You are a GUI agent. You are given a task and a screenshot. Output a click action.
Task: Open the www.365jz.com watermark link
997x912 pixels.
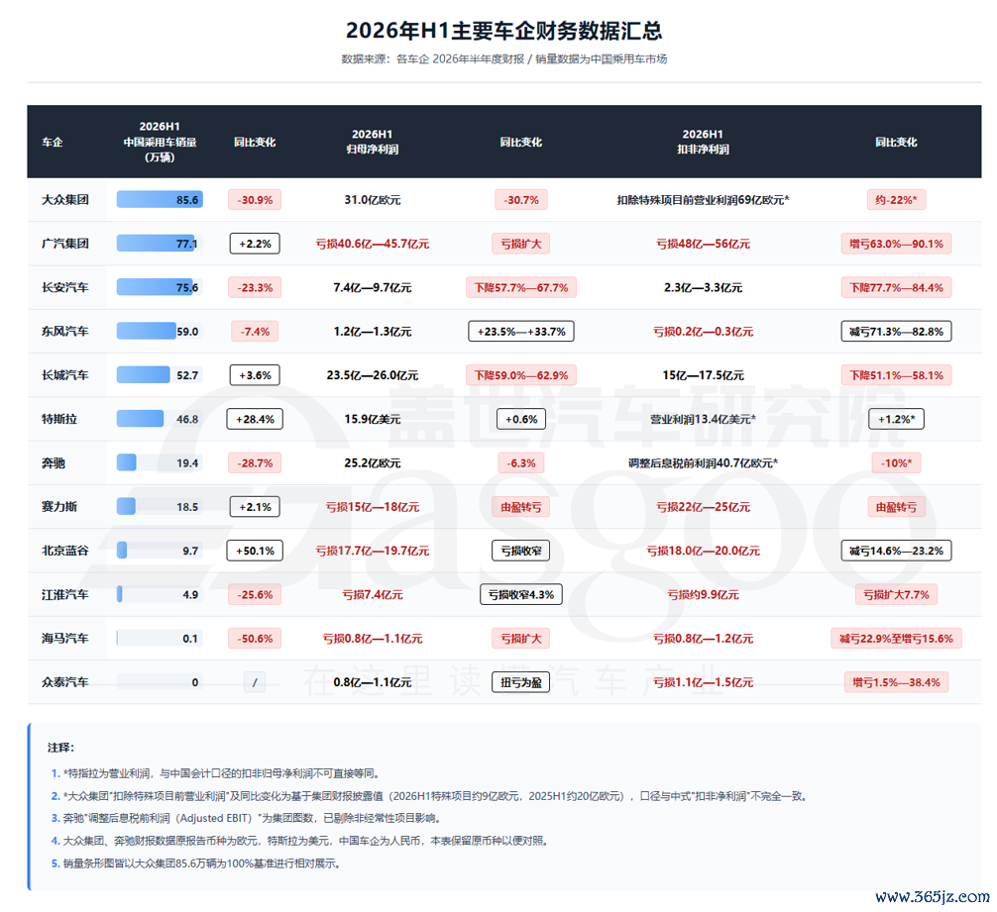click(x=933, y=896)
